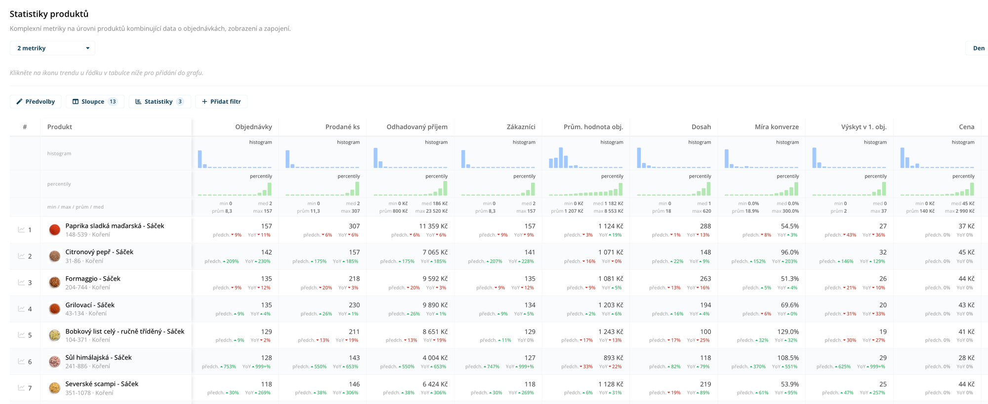
Task: Click the Bobkový list product thumbnail
Action: [55, 335]
